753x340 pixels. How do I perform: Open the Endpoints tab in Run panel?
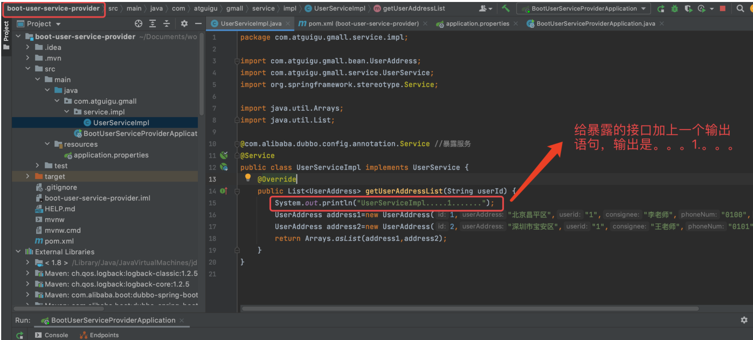click(x=99, y=335)
